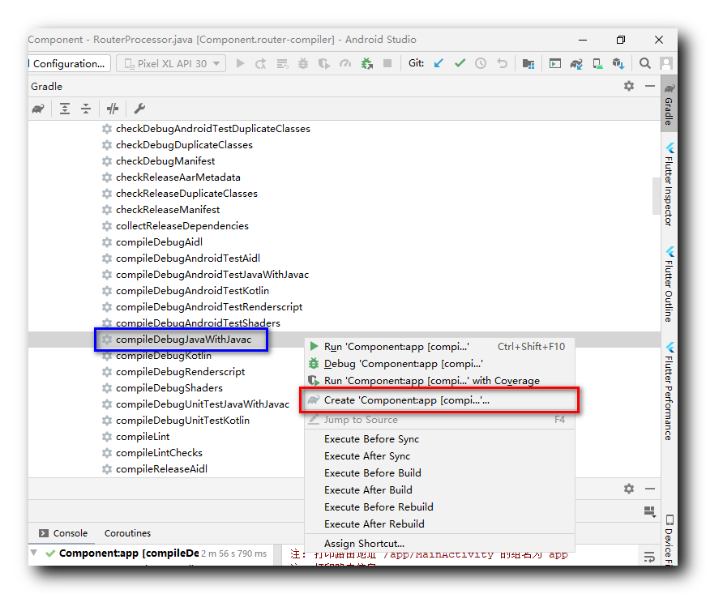Screen dimensions: 706x594
Task: Select Execute After Build in context menu
Action: coord(439,490)
